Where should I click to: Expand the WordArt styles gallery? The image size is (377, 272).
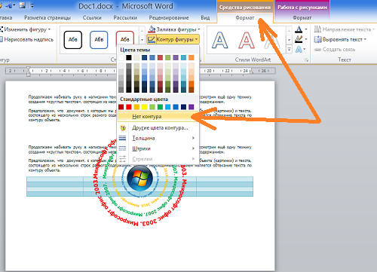point(290,50)
